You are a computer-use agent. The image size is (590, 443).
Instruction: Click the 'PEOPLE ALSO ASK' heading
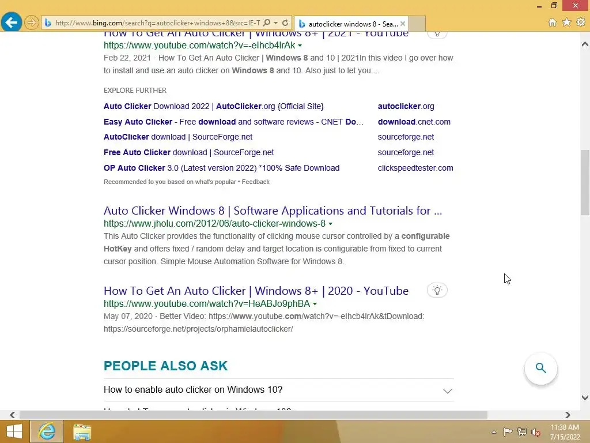[165, 366]
